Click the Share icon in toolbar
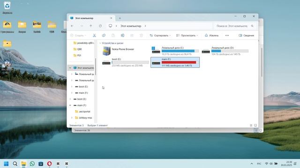 132,35
